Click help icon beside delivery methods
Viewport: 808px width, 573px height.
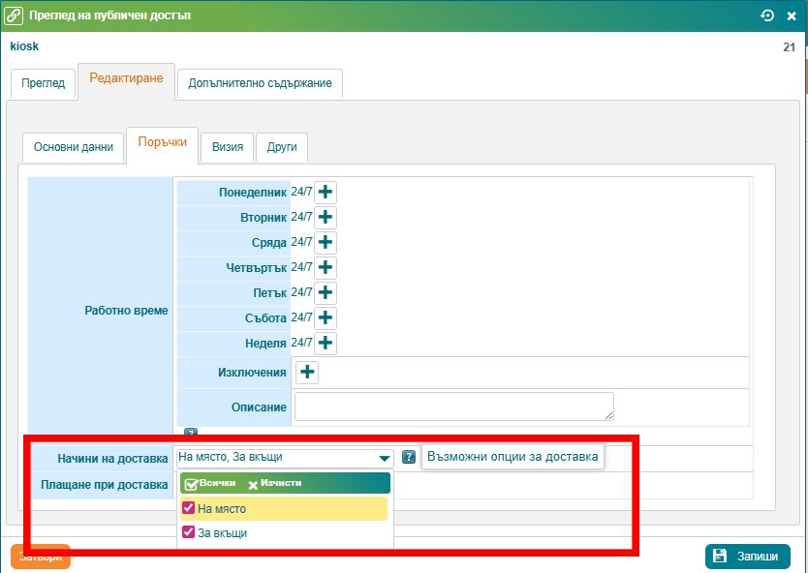pos(409,457)
